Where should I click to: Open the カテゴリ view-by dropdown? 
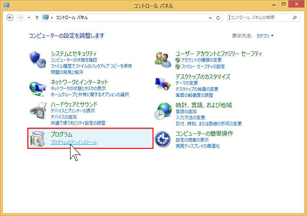265,36
